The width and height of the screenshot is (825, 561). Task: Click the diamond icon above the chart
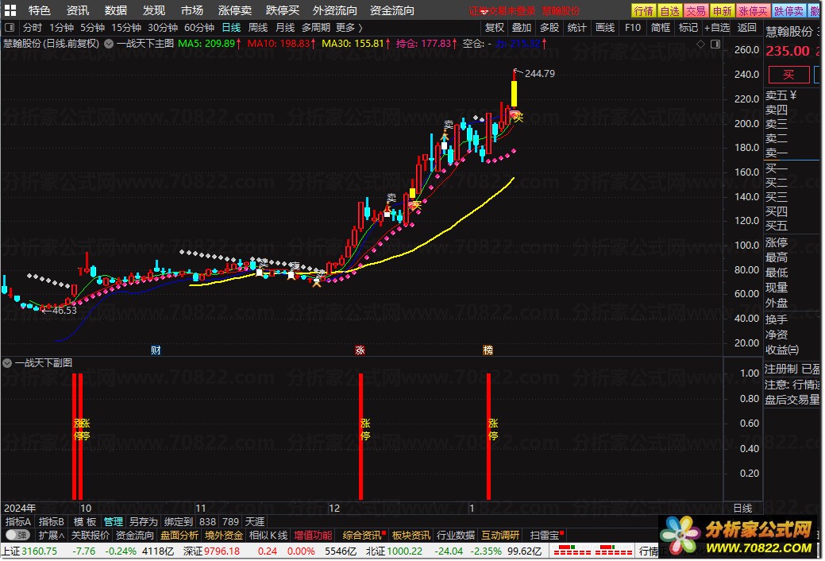(701, 44)
